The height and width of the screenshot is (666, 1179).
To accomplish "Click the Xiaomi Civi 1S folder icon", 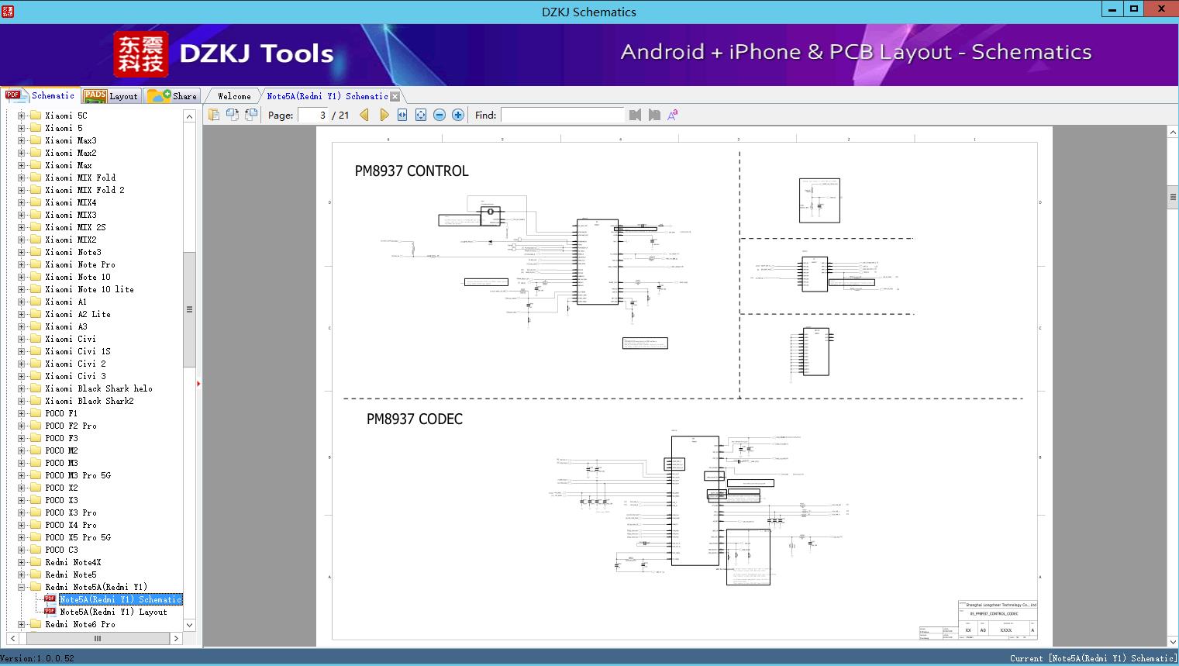I will click(x=35, y=351).
